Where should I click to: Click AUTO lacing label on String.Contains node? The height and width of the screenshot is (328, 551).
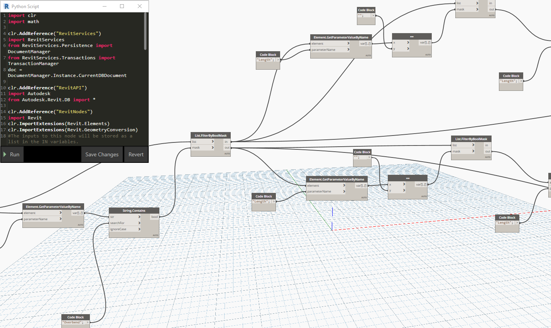[x=155, y=235]
